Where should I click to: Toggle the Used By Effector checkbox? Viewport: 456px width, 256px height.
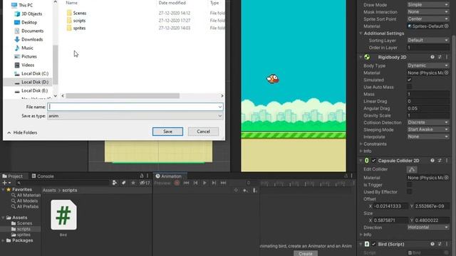(409, 192)
